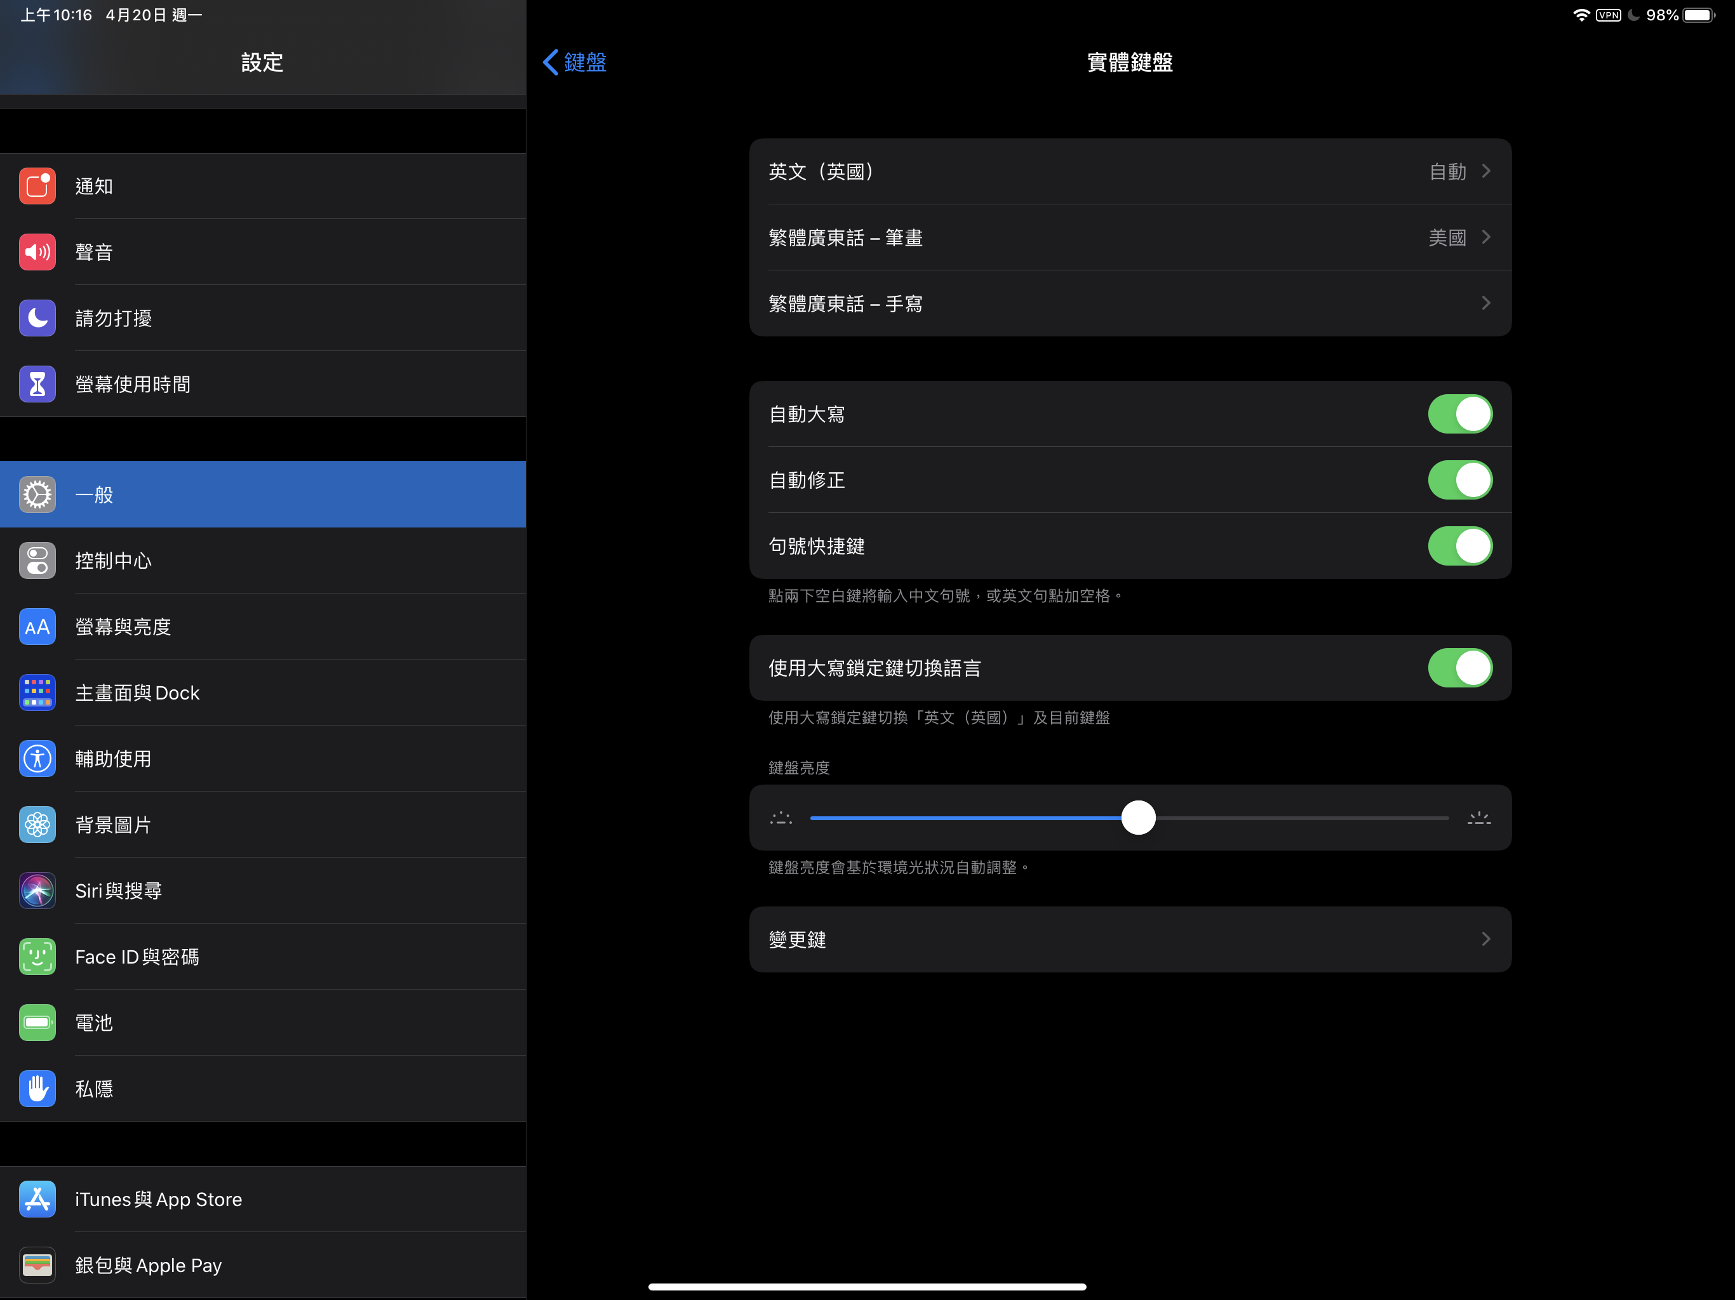Open 私隱 settings row
The width and height of the screenshot is (1735, 1300).
point(263,1088)
